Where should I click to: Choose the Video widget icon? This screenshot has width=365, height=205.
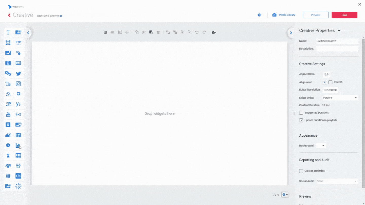click(x=8, y=63)
